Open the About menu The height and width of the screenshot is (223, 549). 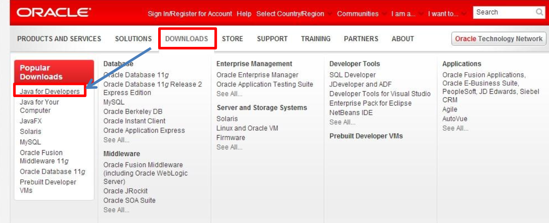coord(403,39)
